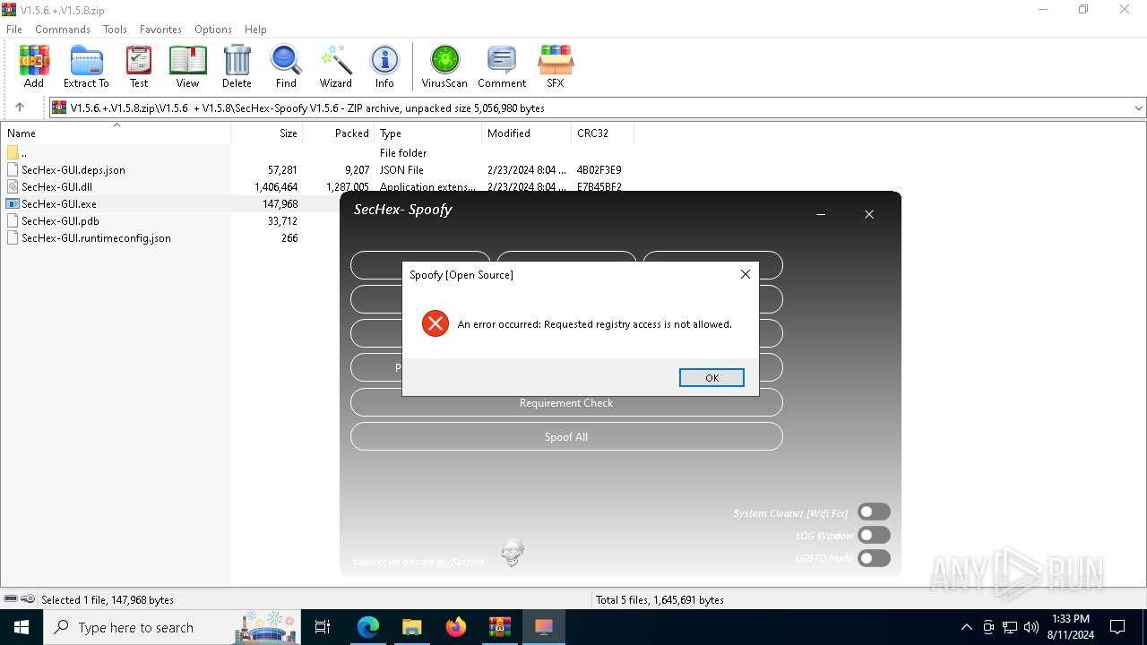Click the Extract To toolbar icon
The height and width of the screenshot is (645, 1147).
coord(86,67)
